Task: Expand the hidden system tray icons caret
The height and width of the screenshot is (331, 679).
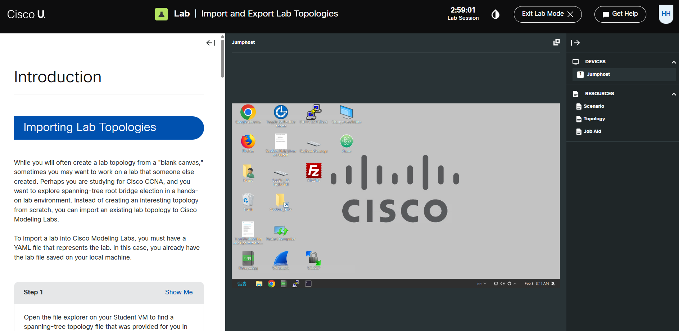Action: [x=515, y=284]
